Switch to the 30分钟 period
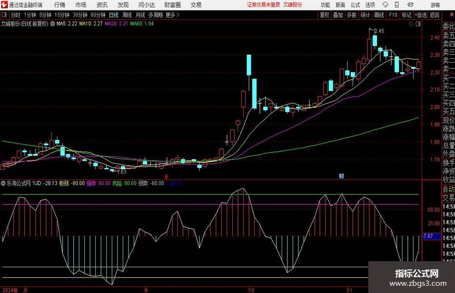 [80, 15]
